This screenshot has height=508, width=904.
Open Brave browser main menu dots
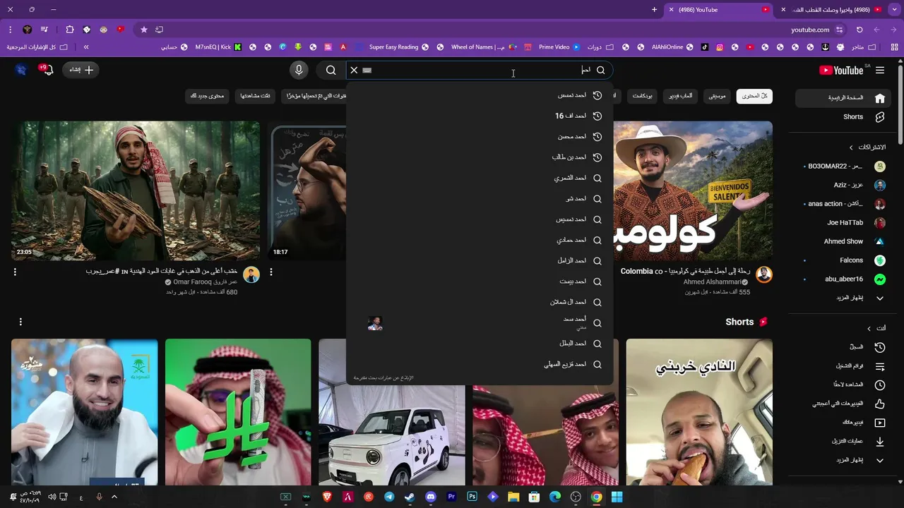[10, 30]
